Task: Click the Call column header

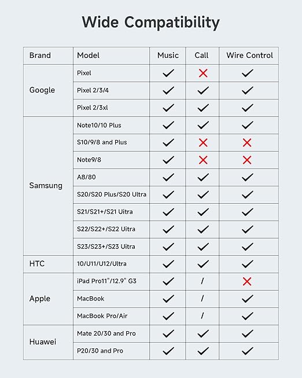Action: (201, 56)
